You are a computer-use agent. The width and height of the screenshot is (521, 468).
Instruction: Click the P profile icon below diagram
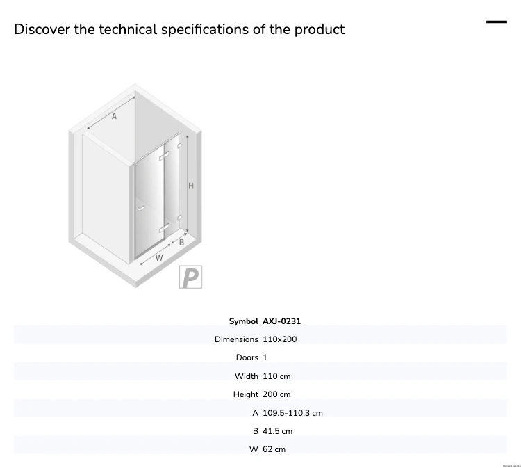click(x=190, y=277)
